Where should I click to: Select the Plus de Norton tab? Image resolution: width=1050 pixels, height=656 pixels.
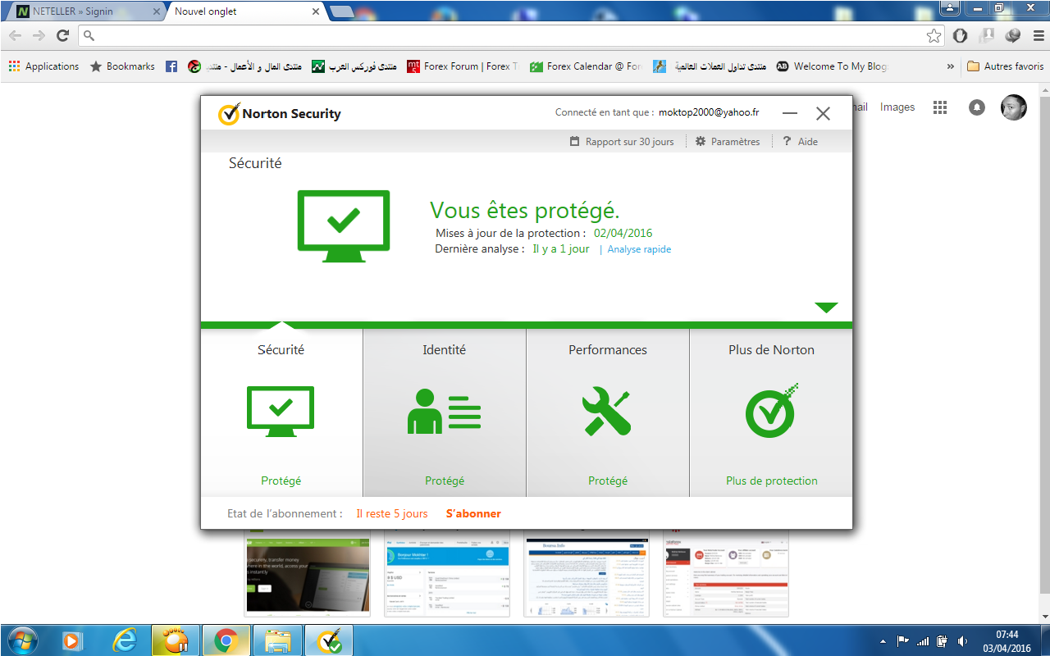click(x=771, y=412)
